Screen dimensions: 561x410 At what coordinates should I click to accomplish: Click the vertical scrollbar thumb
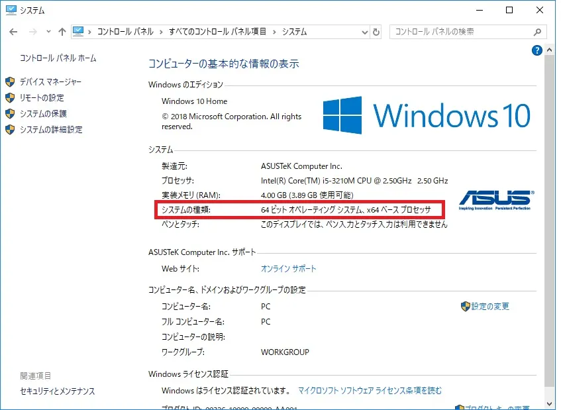tap(549, 221)
